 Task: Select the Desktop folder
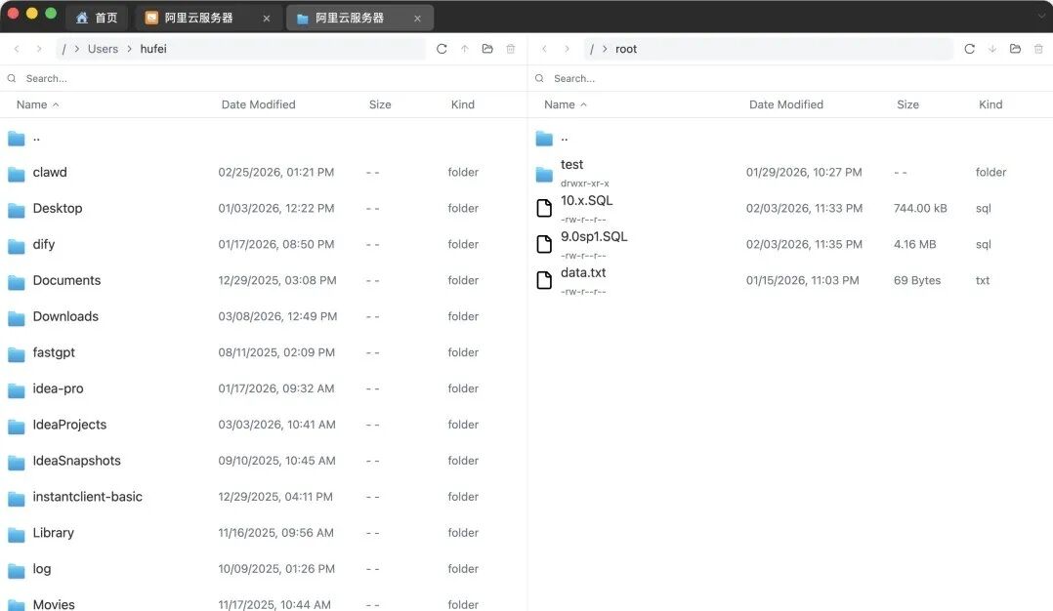[264, 209]
